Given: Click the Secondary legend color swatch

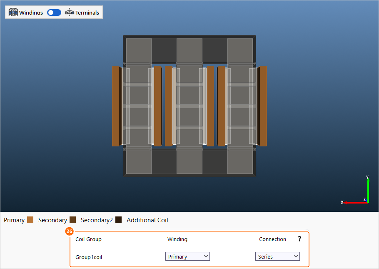Looking at the screenshot, I should pyautogui.click(x=73, y=220).
